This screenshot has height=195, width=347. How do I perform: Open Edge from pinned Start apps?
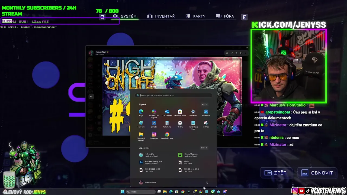(141, 113)
